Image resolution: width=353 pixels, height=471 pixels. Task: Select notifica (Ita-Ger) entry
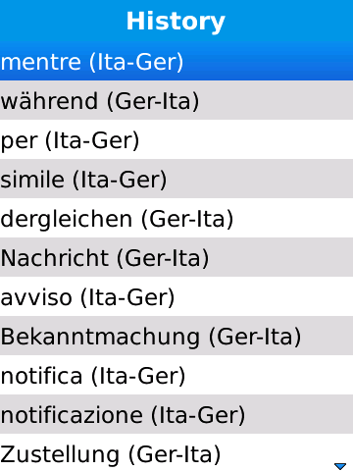pyautogui.click(x=176, y=375)
